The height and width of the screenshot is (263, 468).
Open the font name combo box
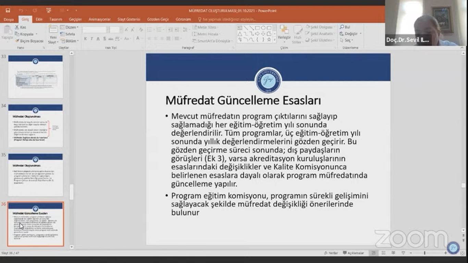tap(96, 30)
